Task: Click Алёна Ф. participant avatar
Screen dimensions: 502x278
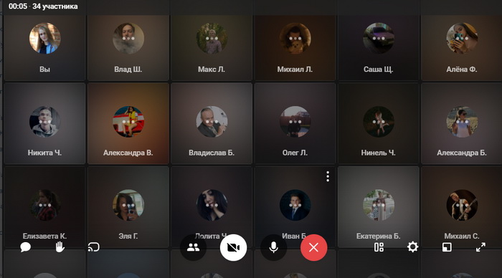Action: tap(462, 38)
